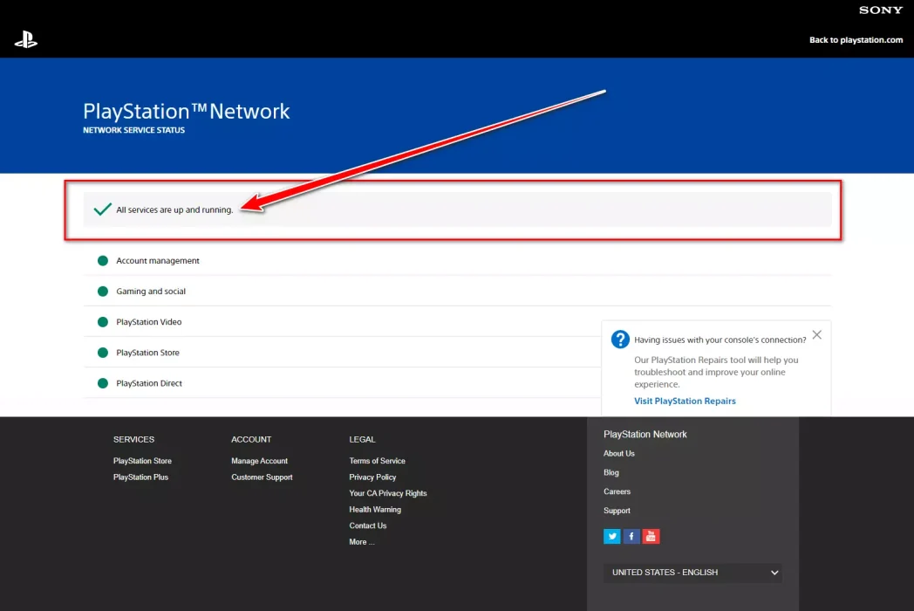Open the YouTube social icon
This screenshot has width=914, height=611.
pos(651,536)
